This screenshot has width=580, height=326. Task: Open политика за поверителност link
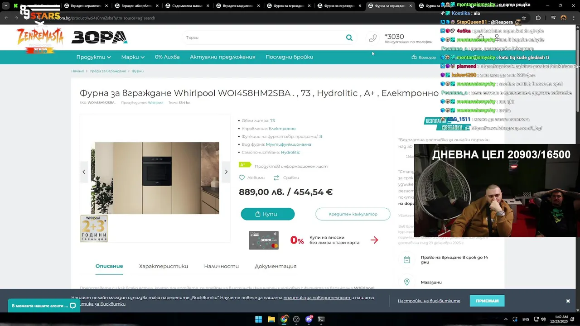pos(318,297)
